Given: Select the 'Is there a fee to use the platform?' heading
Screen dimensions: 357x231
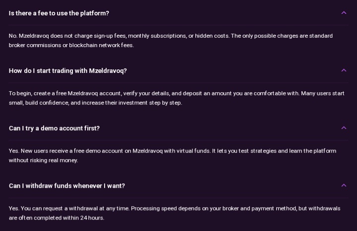Looking at the screenshot, I should pyautogui.click(x=59, y=13).
